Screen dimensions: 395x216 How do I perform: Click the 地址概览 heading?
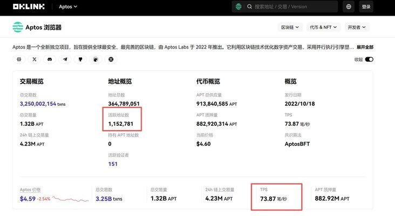coord(120,82)
